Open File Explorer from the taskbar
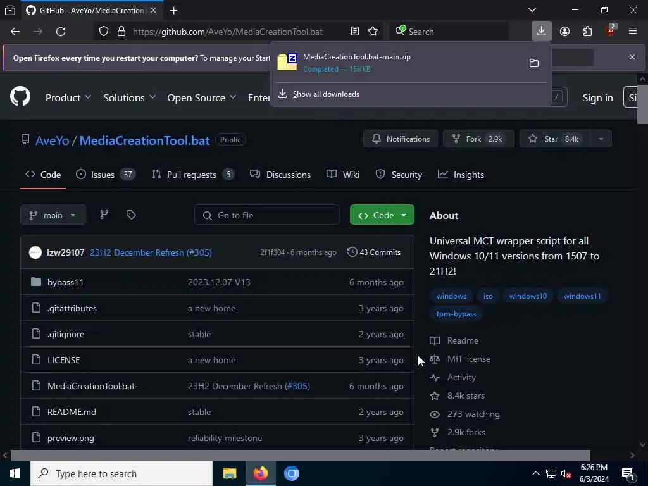The image size is (648, 486). [x=229, y=473]
